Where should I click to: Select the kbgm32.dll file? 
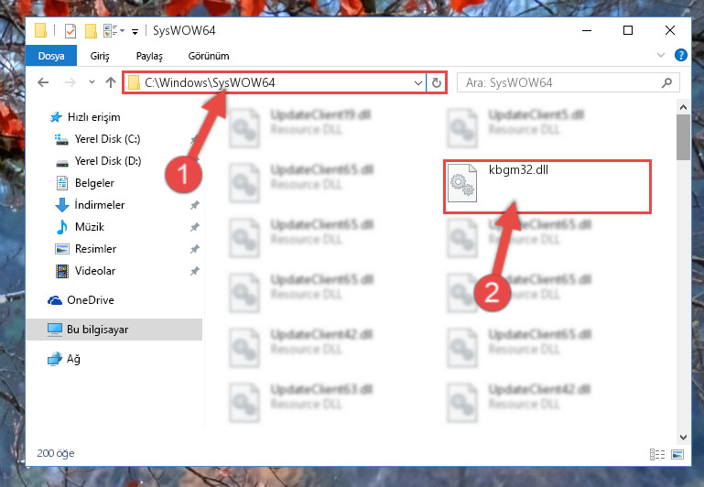coord(547,187)
